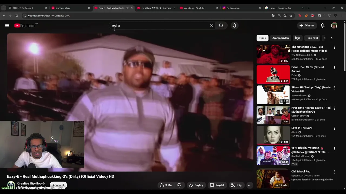Open options for First Time Hearing video
Screen dimensions: 346x194
[x=334, y=108]
